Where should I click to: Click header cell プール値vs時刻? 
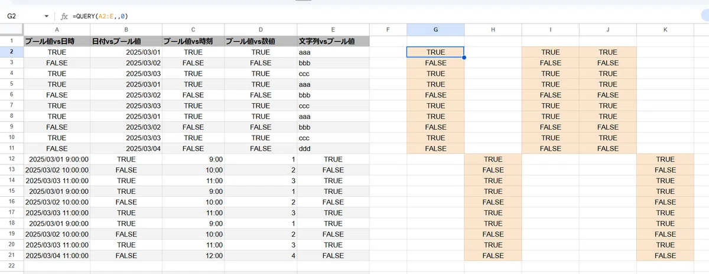pos(193,41)
